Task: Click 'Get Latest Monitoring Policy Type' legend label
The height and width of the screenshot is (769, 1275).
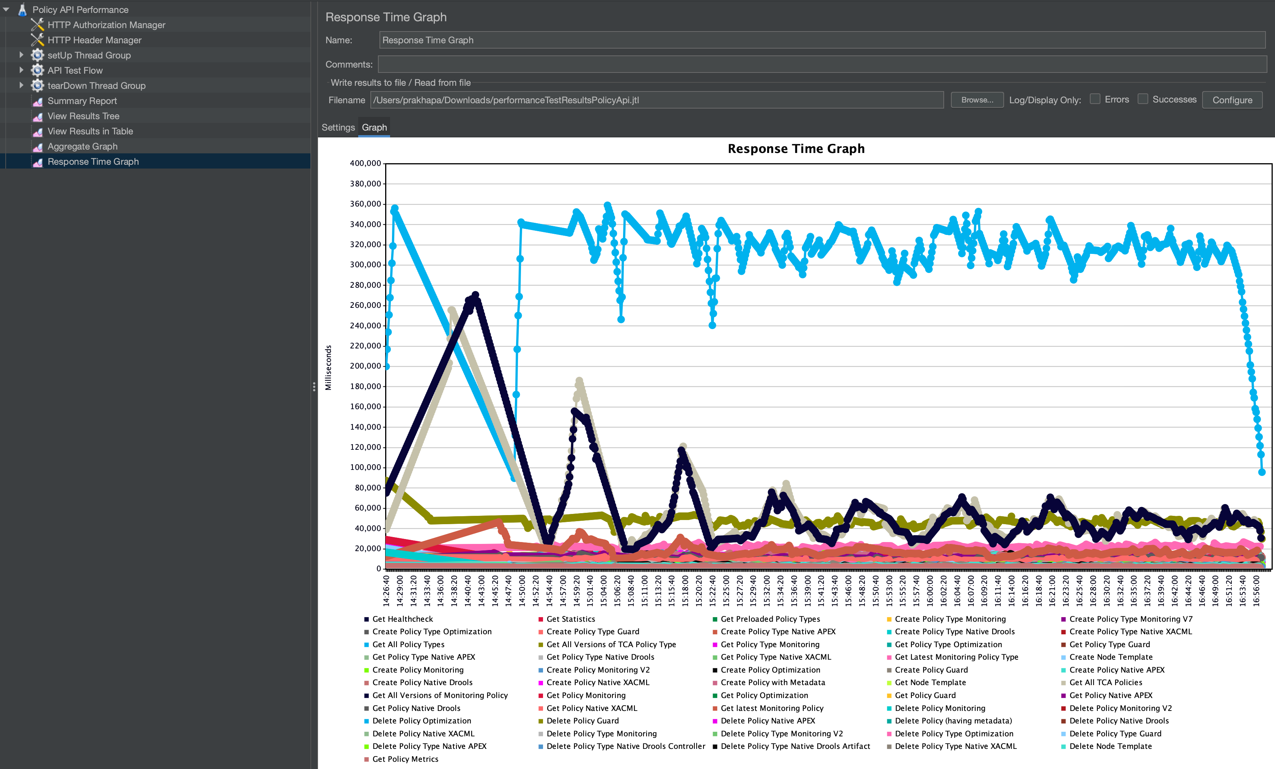Action: [956, 657]
